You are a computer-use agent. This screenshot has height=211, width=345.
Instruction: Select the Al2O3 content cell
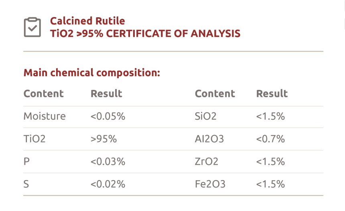209,139
